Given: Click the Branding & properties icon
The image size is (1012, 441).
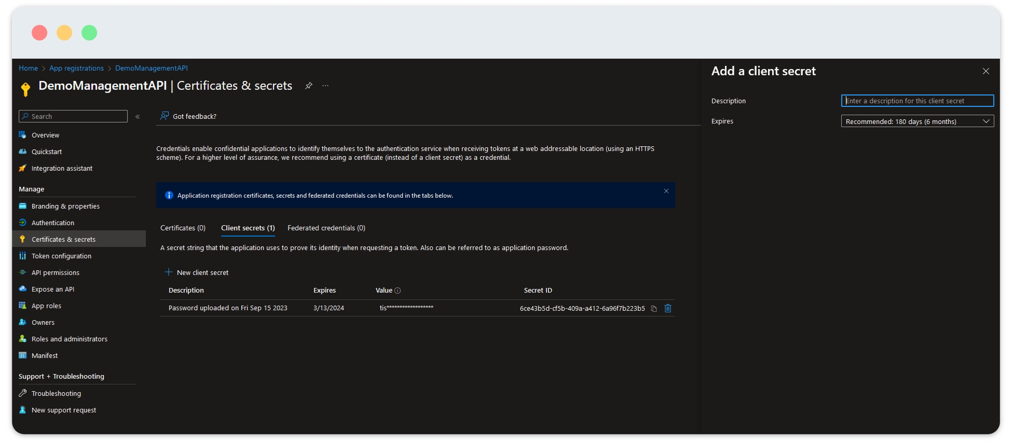Looking at the screenshot, I should point(22,206).
